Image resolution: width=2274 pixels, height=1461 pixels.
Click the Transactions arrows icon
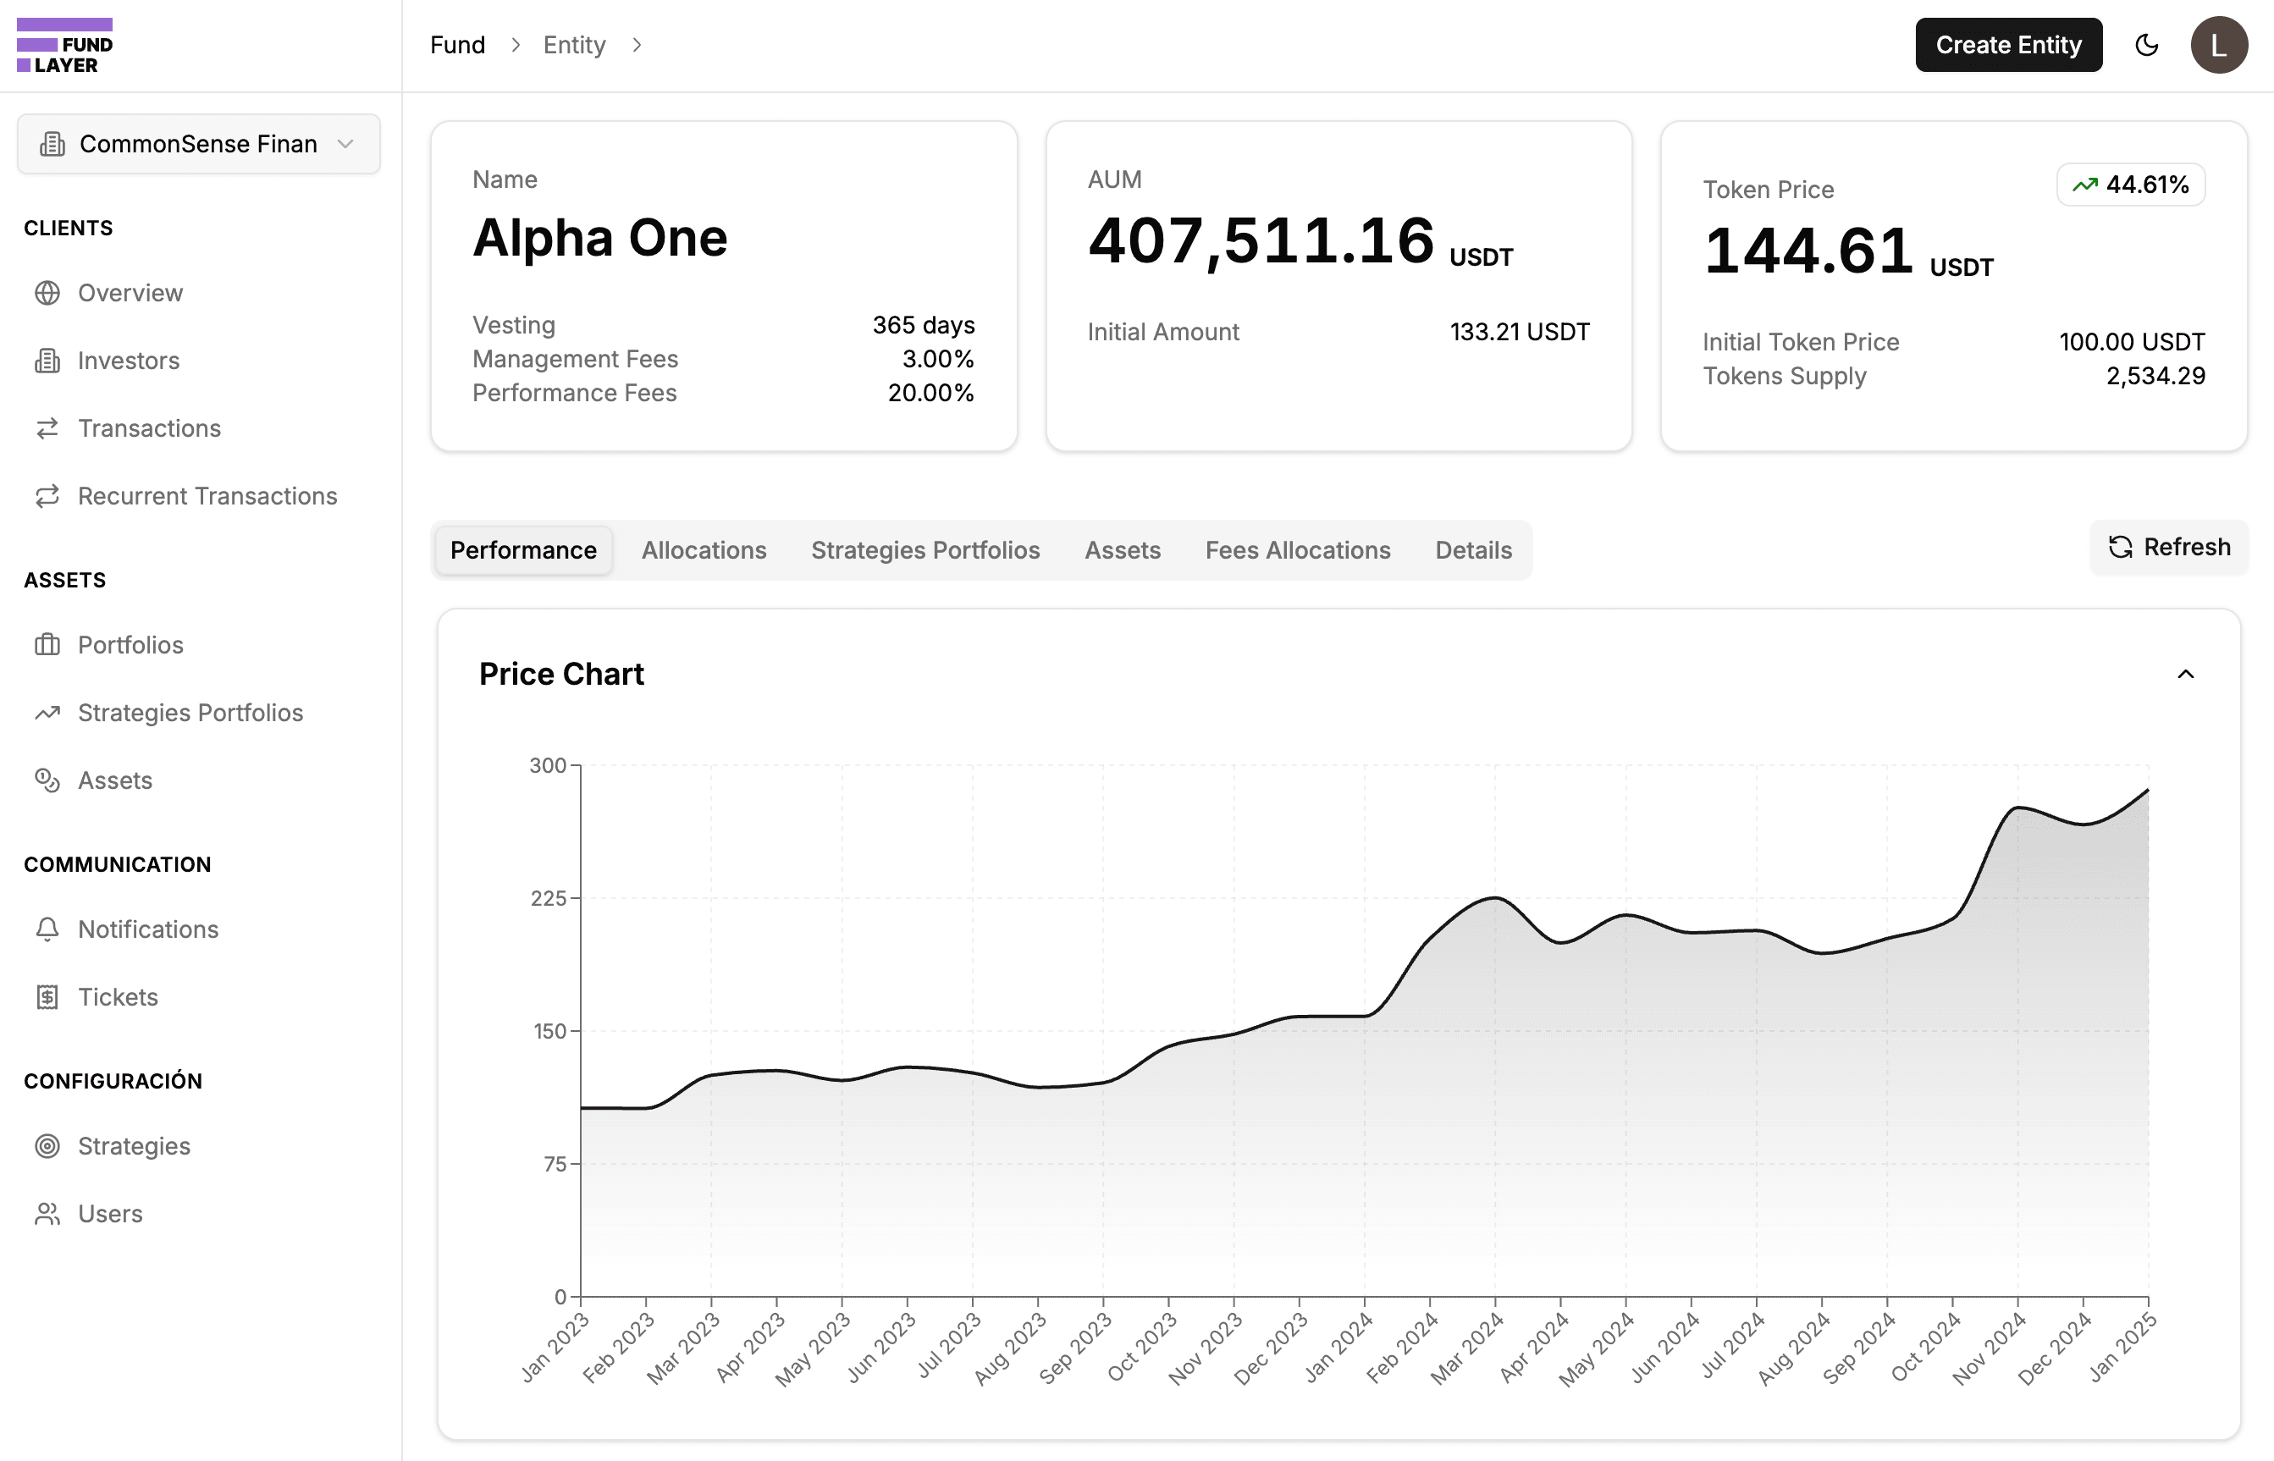click(47, 429)
